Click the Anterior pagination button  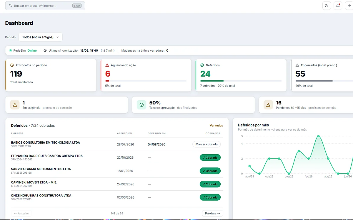pos(21,213)
